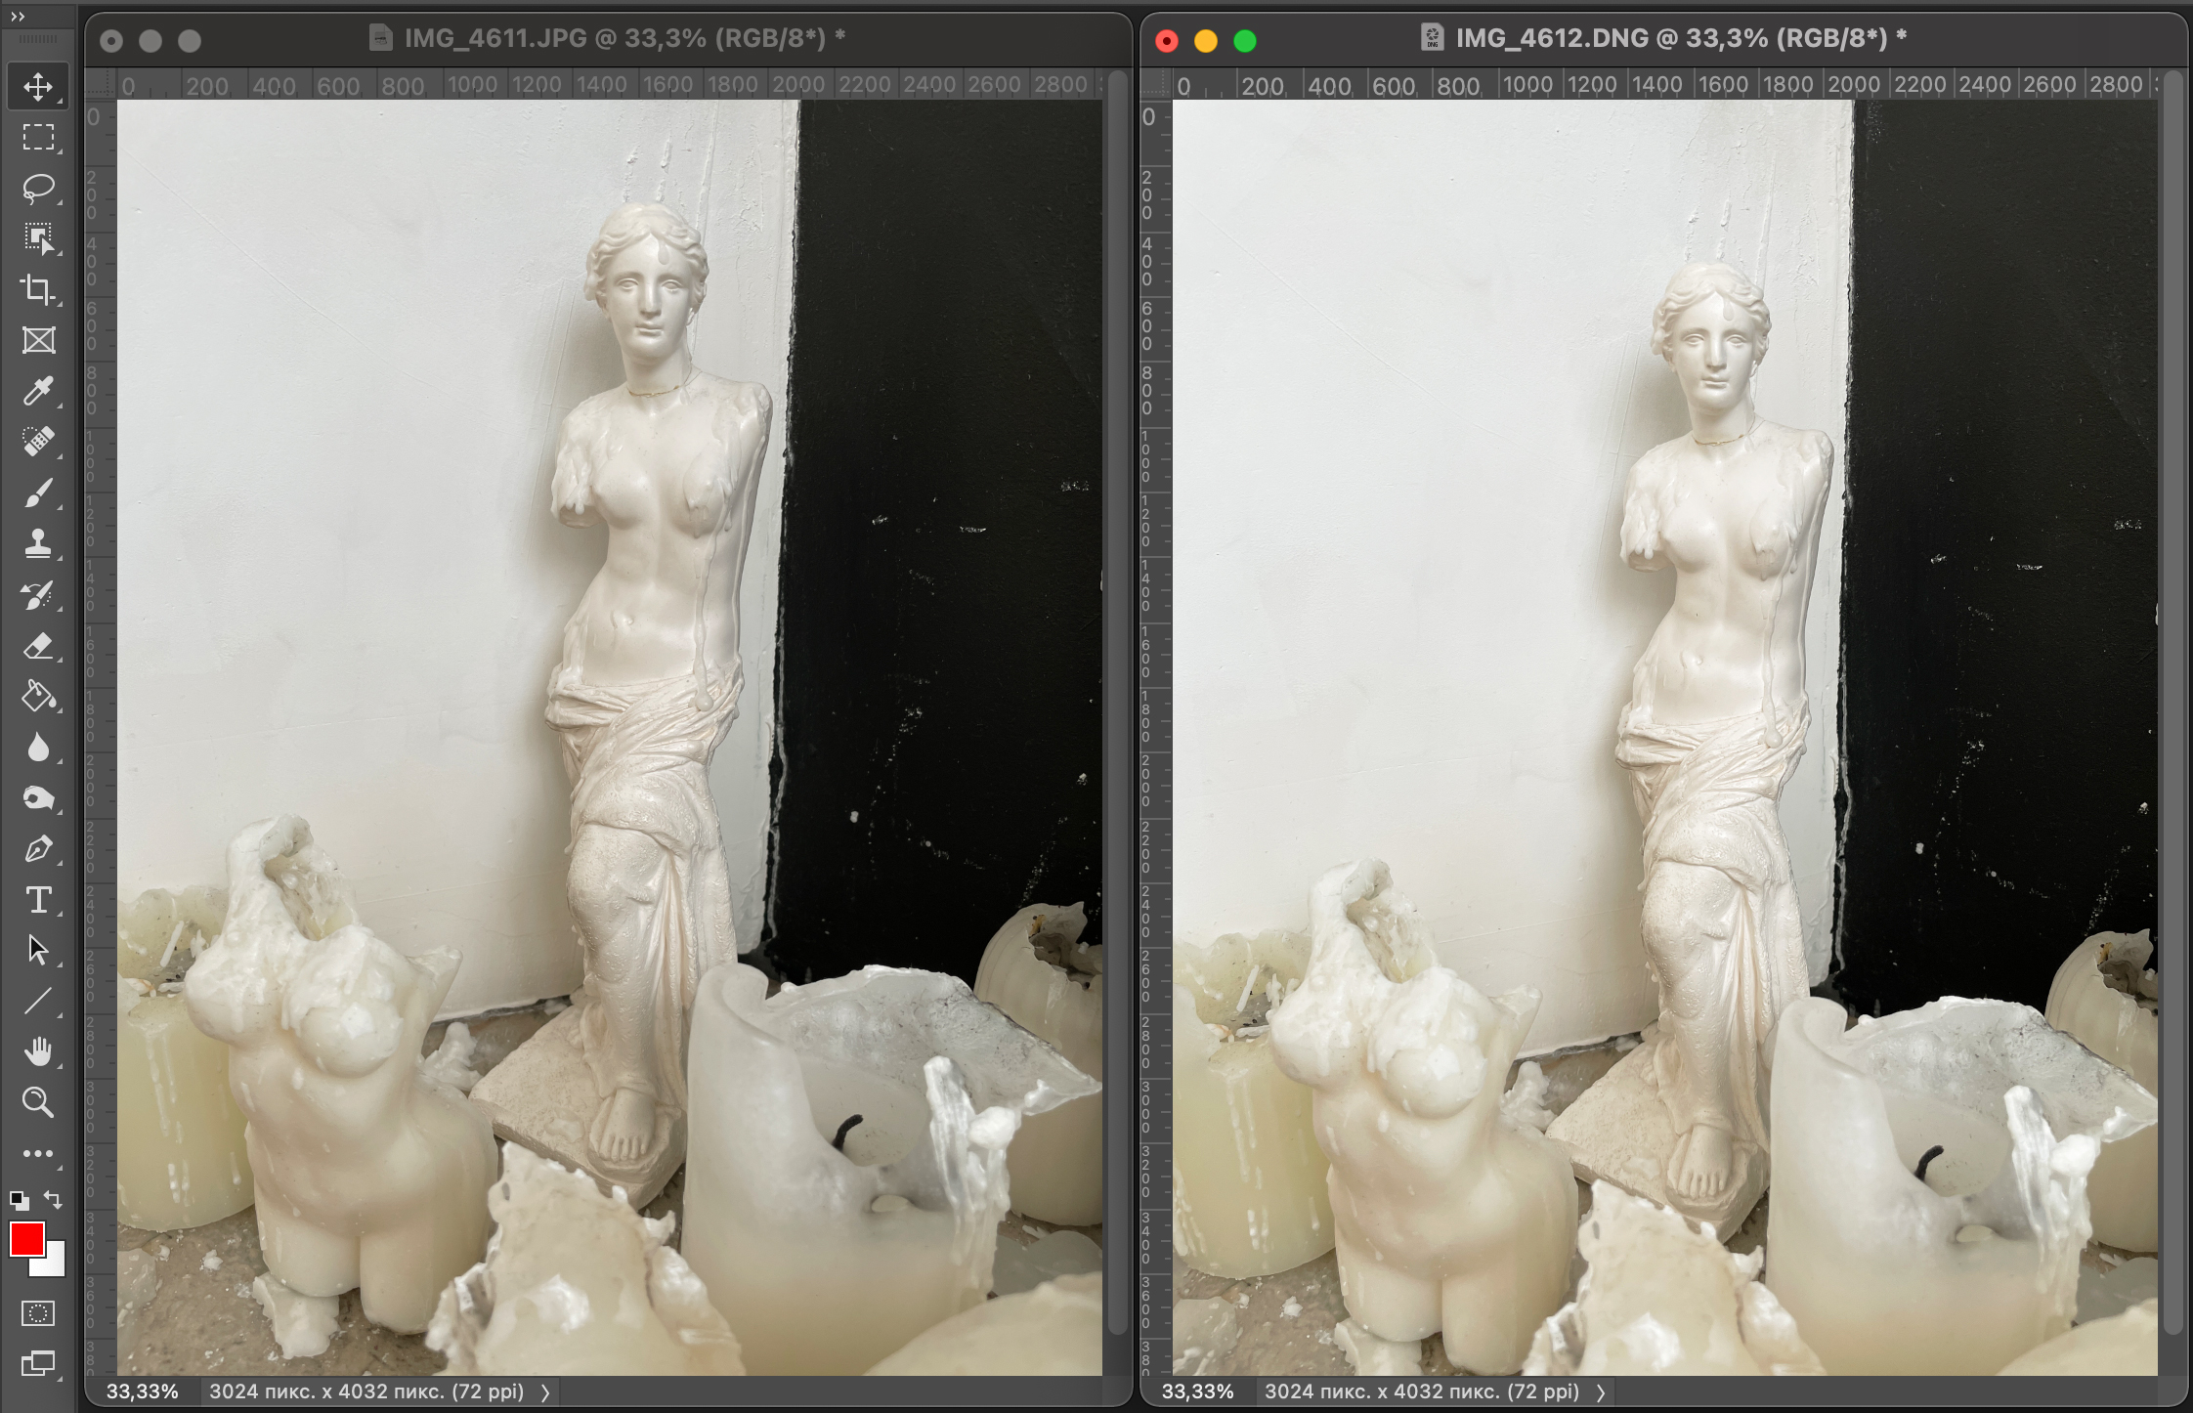Viewport: 2193px width, 1413px height.
Task: Click ruler origin corner in IMG_4611.JPG window
Action: pos(101,84)
